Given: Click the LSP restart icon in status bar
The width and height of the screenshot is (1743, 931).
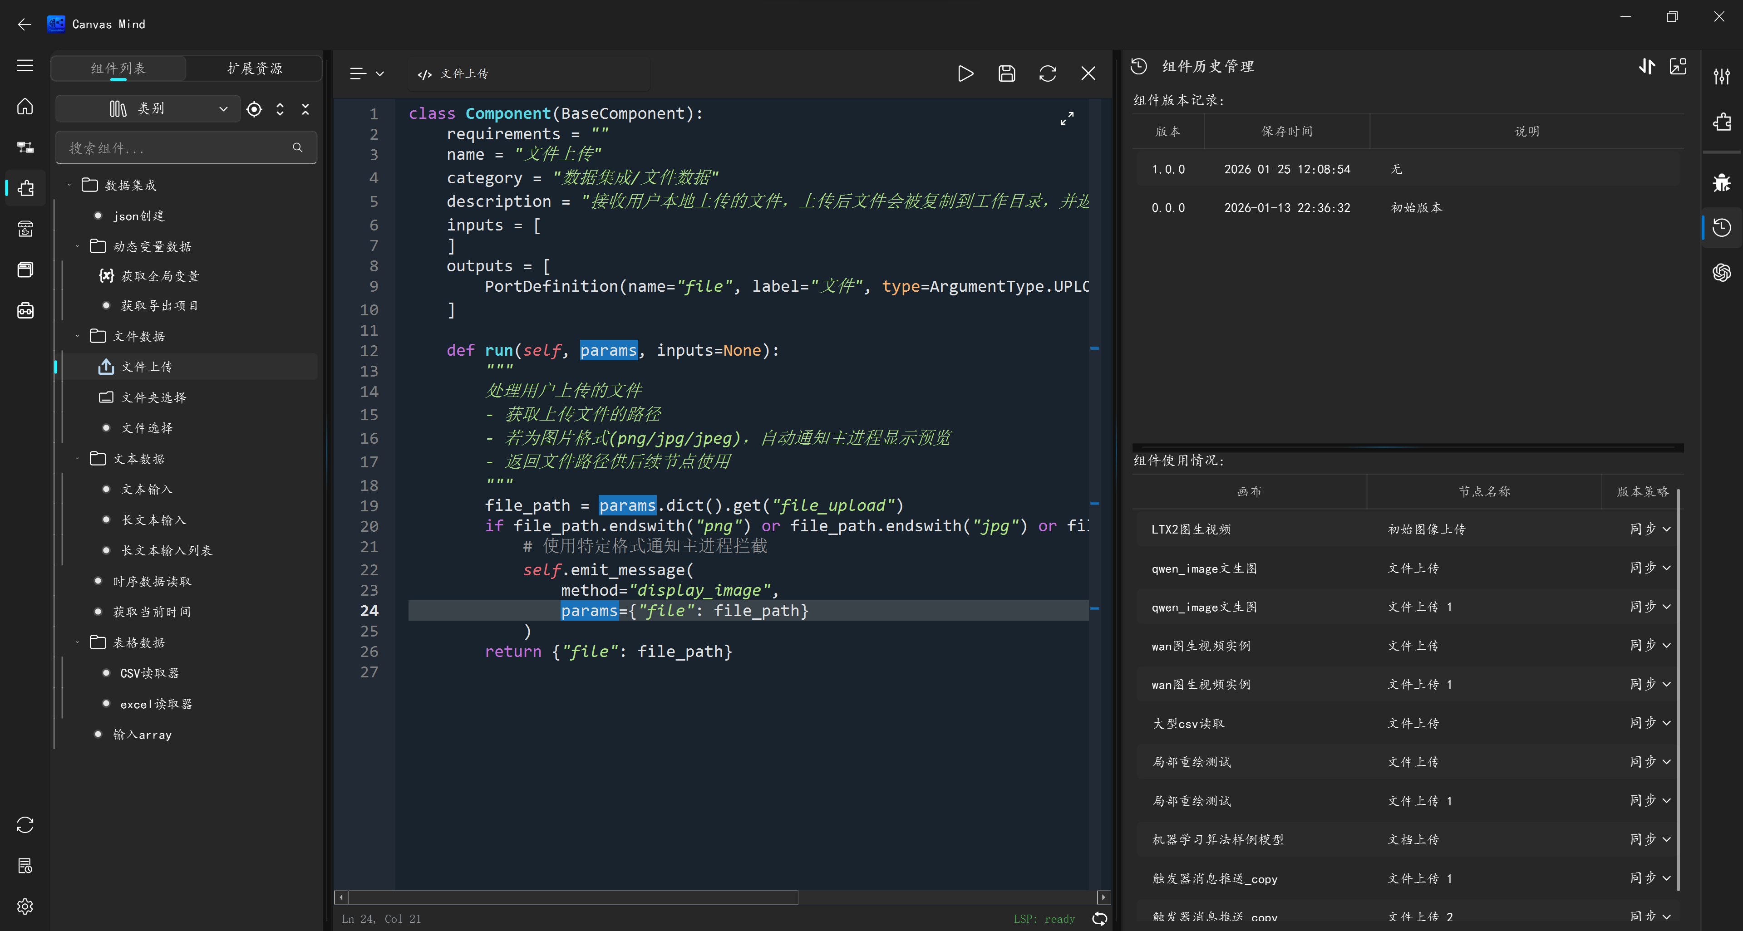Looking at the screenshot, I should (x=1099, y=919).
